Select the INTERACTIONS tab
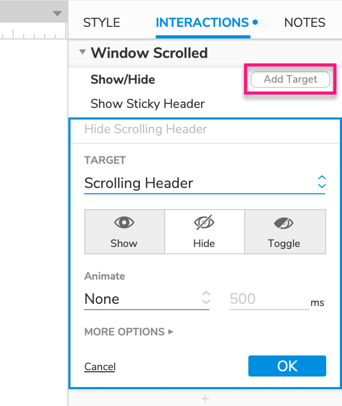342x406 pixels. pos(202,23)
